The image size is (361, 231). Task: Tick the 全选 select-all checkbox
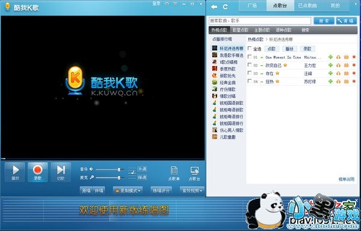[249, 48]
